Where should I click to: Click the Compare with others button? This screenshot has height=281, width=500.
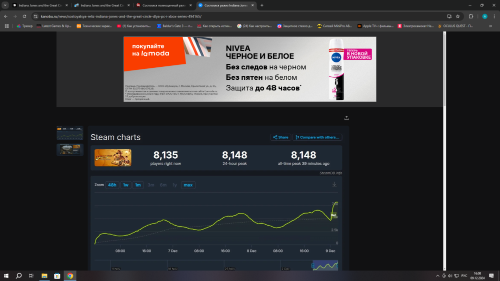click(x=317, y=137)
